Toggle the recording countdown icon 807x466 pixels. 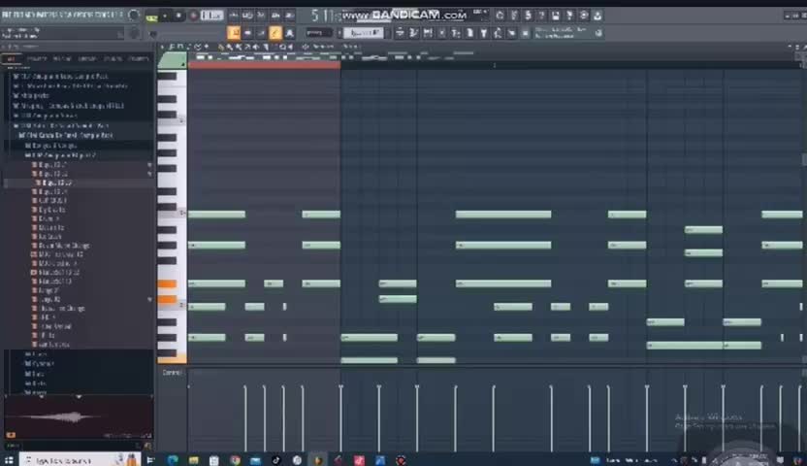(261, 16)
